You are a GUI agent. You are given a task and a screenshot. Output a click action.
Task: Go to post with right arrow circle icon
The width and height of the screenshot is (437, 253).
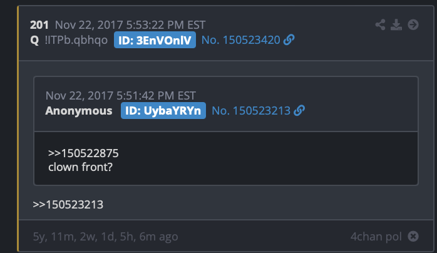point(413,25)
